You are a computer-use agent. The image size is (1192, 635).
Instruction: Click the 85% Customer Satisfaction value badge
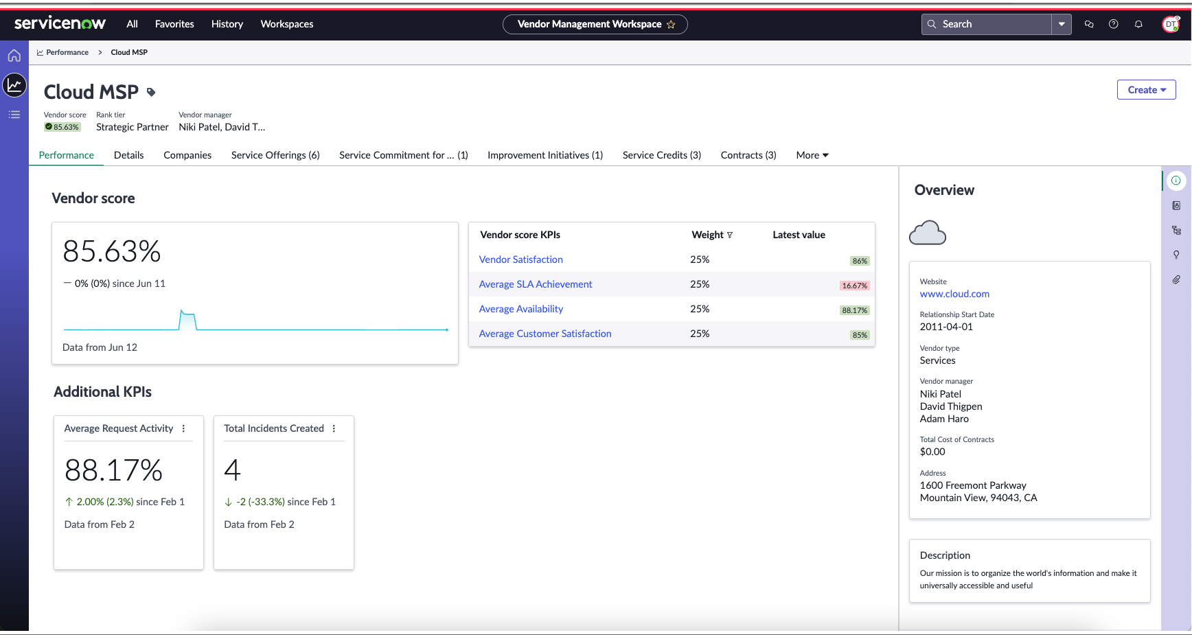tap(860, 335)
